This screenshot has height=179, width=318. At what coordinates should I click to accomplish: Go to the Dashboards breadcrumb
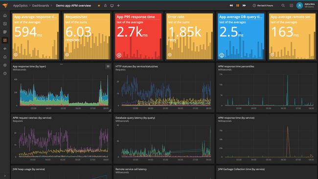(x=41, y=6)
